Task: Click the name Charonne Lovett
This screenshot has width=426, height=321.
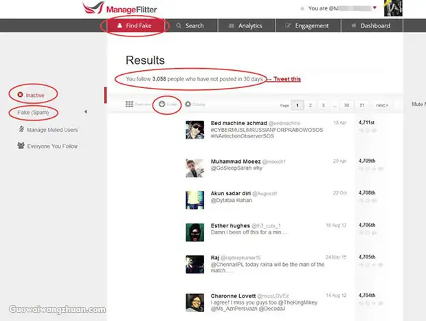Action: [233, 296]
